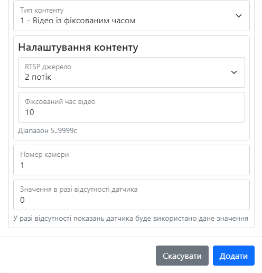Select the 'Діапазон 5..9999с' hint text
Viewport: 262px width, 273px height.
48,130
